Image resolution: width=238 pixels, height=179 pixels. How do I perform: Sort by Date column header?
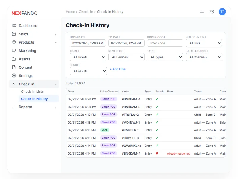(x=71, y=92)
